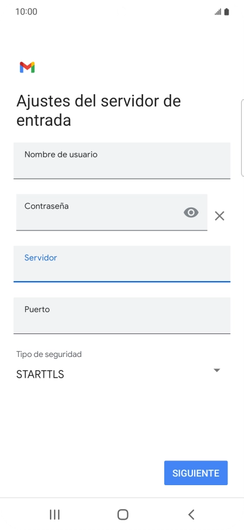Focus the Contraseña field
Screen dimensions: 244x530
pos(112,212)
